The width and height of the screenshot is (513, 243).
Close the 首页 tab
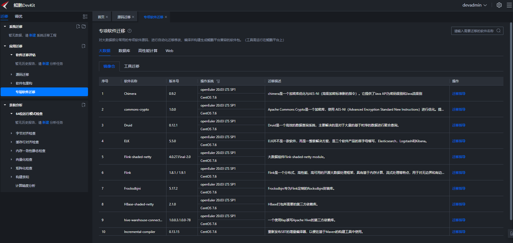pyautogui.click(x=107, y=17)
